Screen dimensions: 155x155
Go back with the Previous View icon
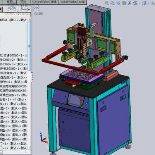pos(118,3)
